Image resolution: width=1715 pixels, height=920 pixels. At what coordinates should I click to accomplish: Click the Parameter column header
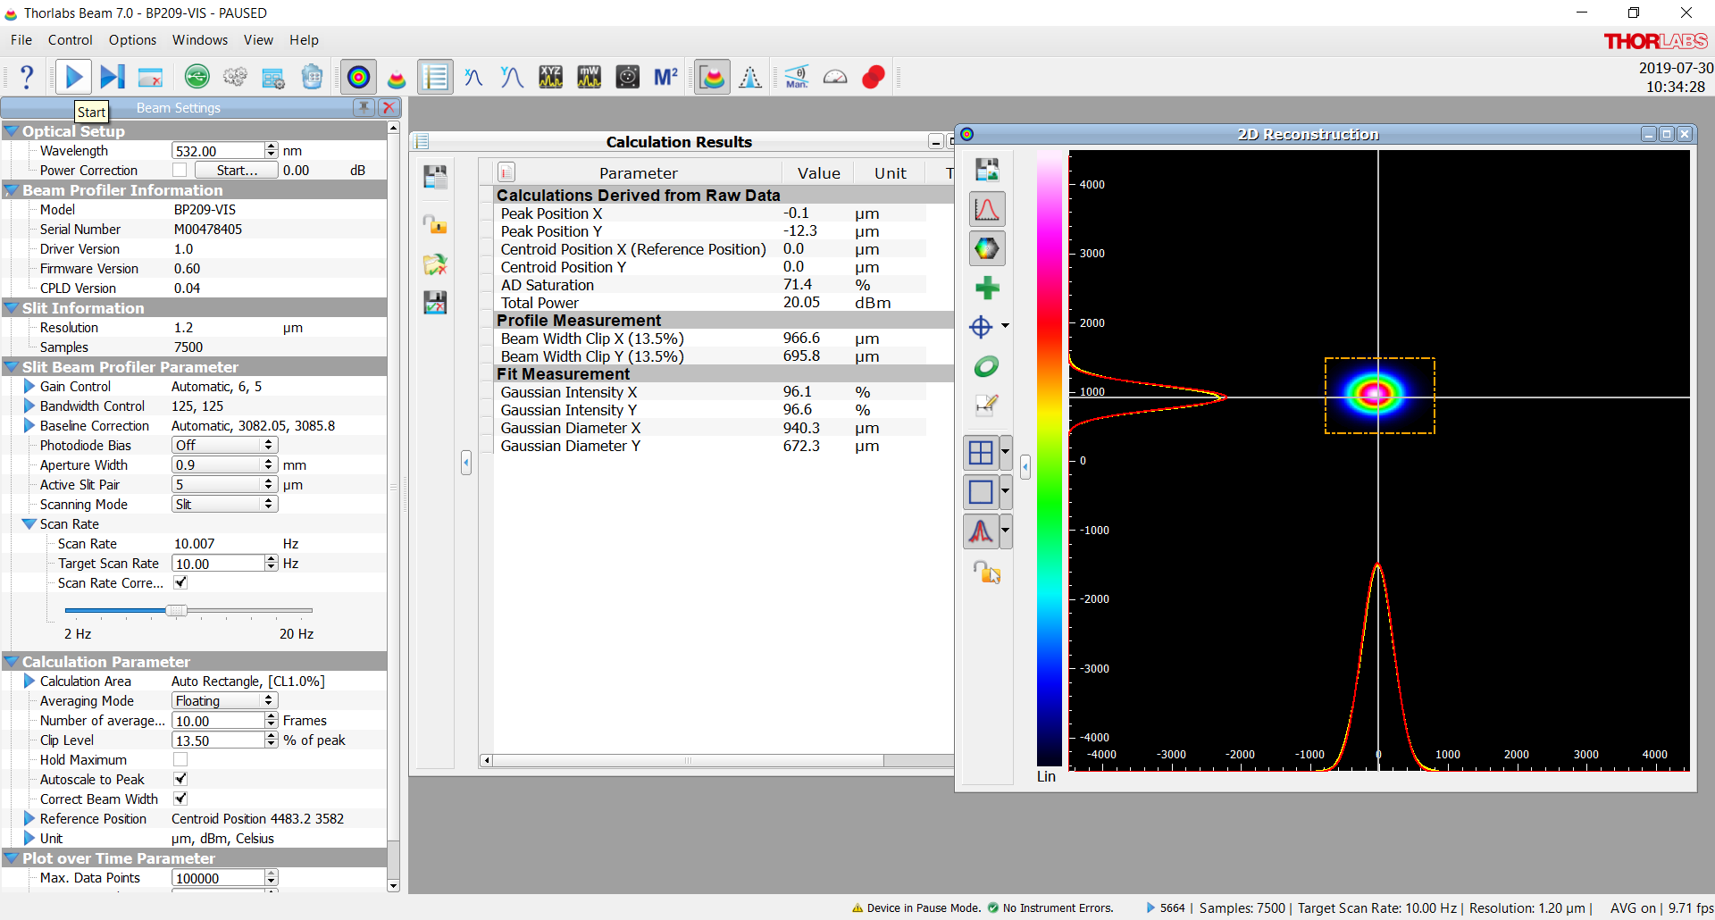pyautogui.click(x=638, y=173)
